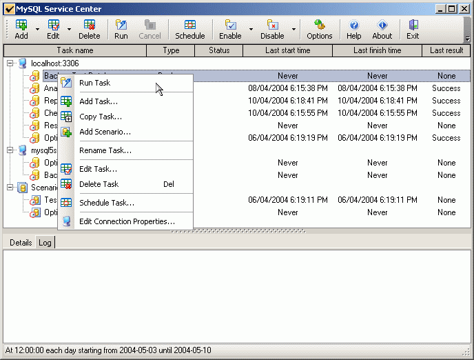
Task: Open the Edit button dropdown arrow
Action: click(x=69, y=30)
